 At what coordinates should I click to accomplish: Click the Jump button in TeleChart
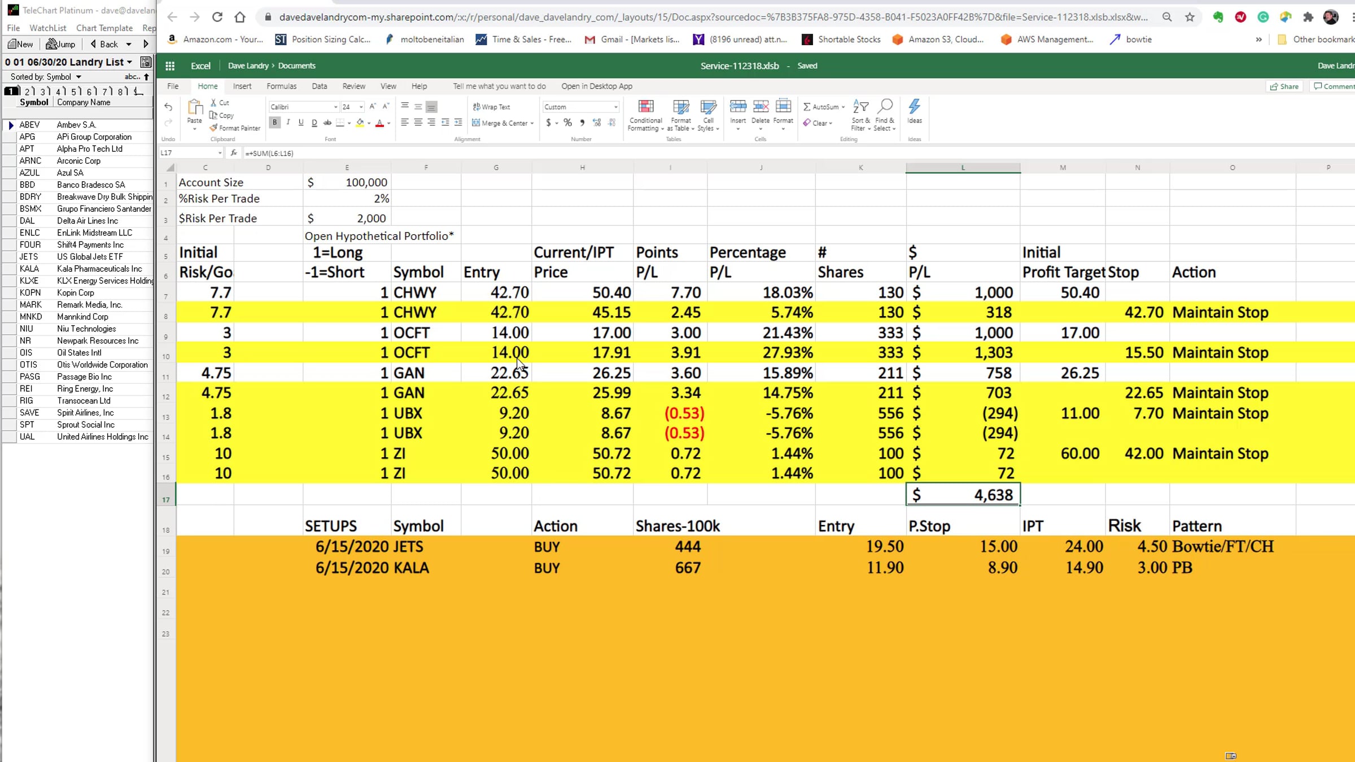(x=60, y=44)
